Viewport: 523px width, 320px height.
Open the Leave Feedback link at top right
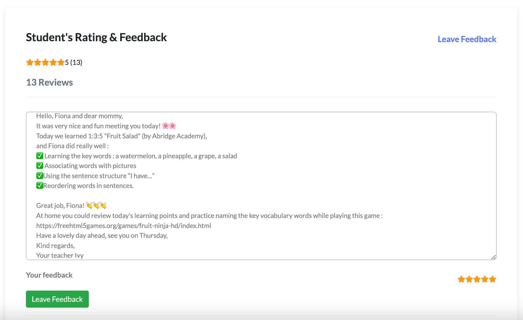(467, 39)
